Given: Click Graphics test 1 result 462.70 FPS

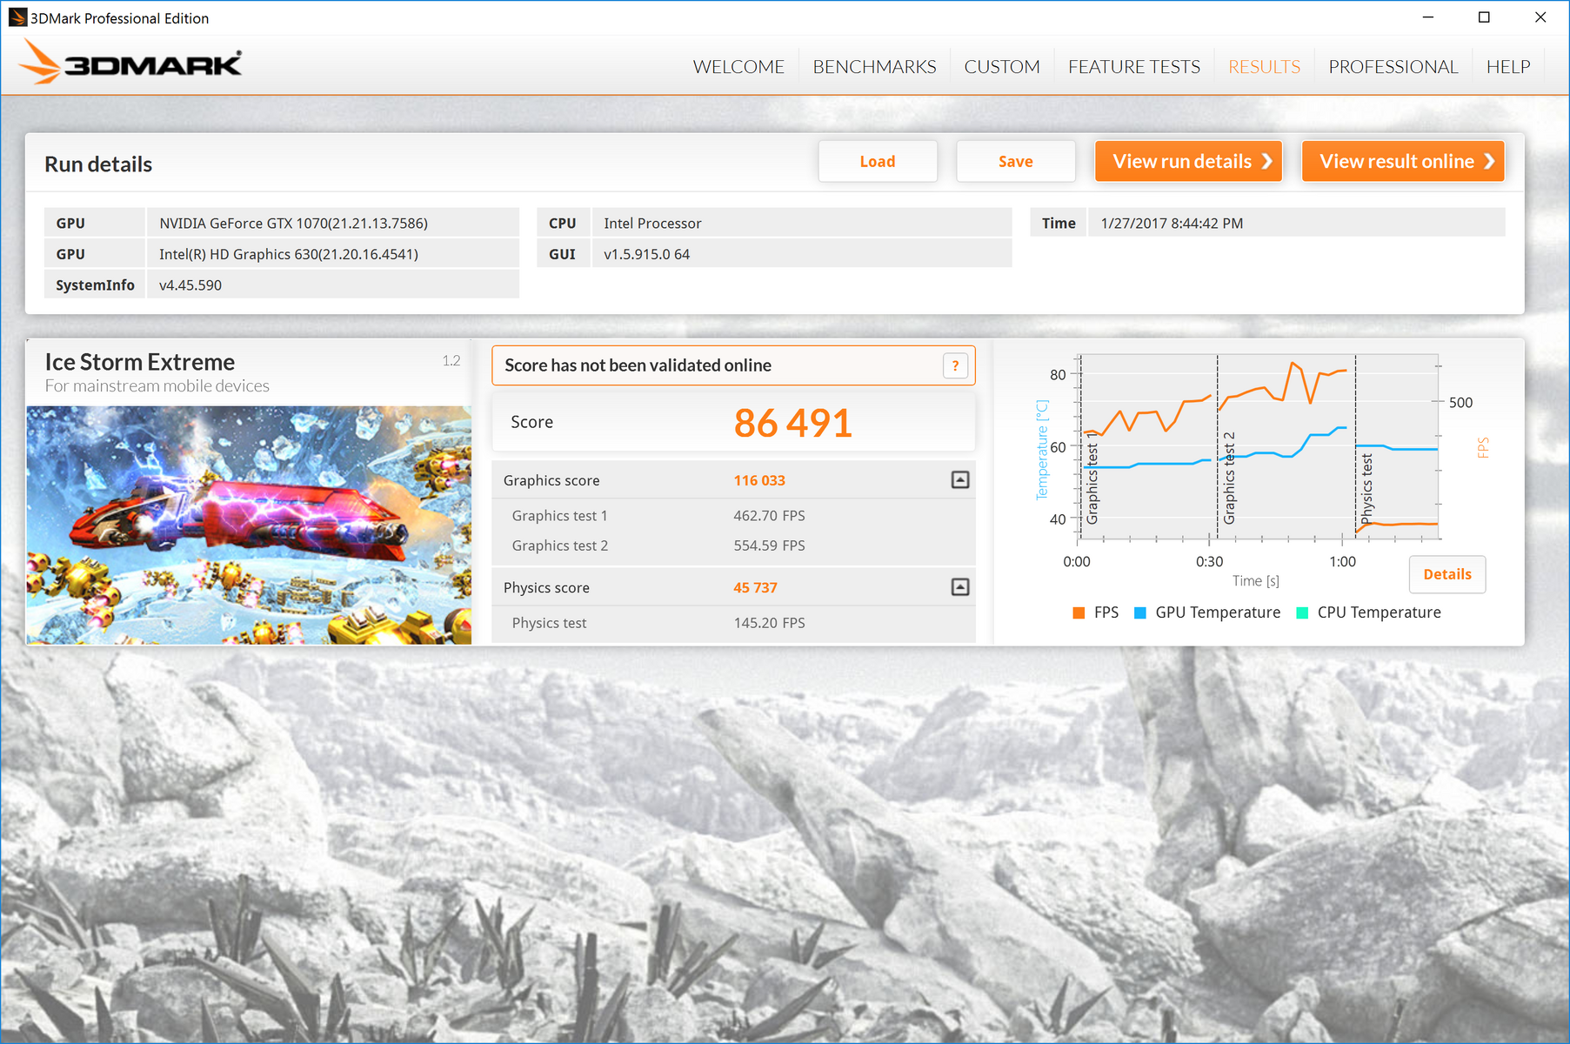Looking at the screenshot, I should [x=769, y=516].
